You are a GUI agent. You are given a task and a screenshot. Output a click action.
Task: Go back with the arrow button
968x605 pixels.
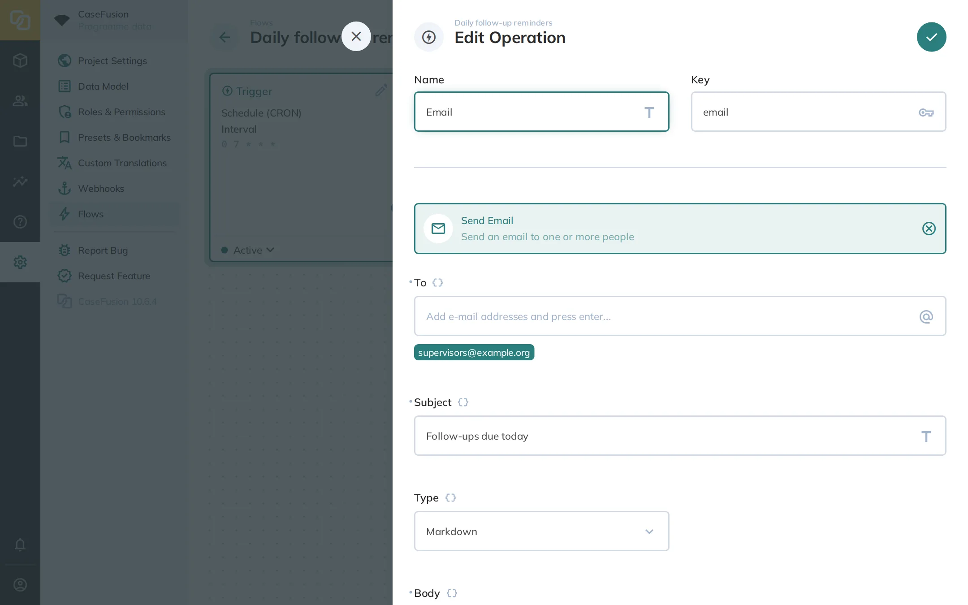pos(225,37)
